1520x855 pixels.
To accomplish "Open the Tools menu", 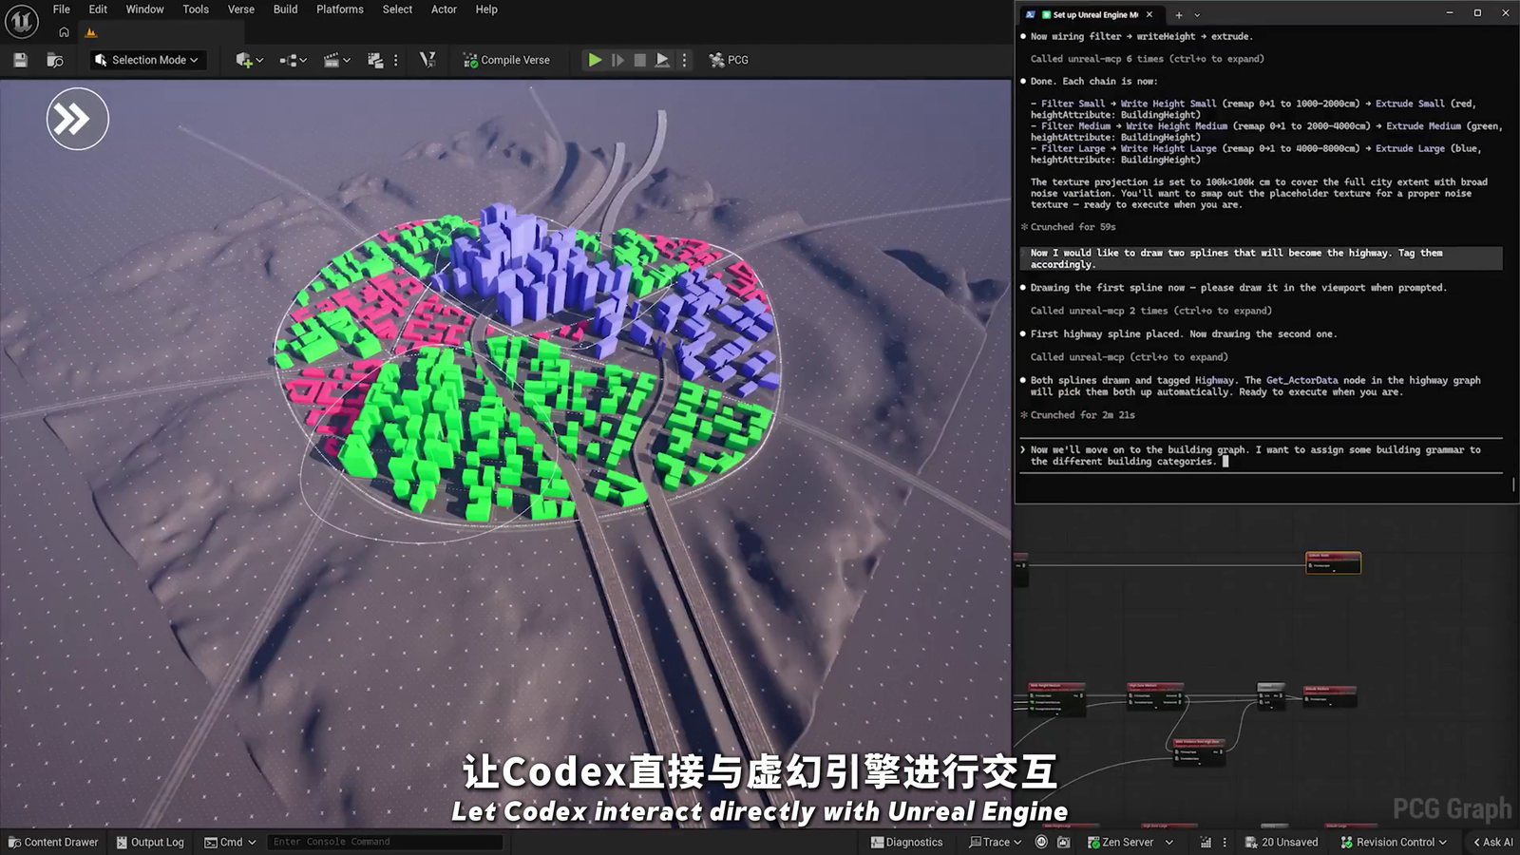I will click(x=196, y=9).
